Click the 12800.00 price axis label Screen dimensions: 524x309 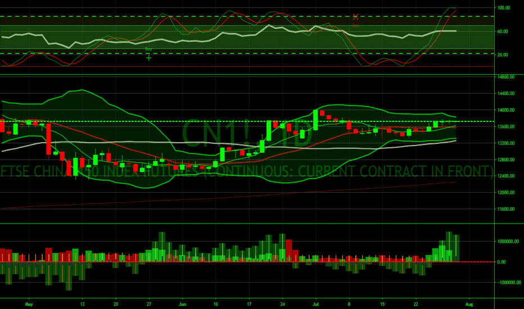[506, 160]
